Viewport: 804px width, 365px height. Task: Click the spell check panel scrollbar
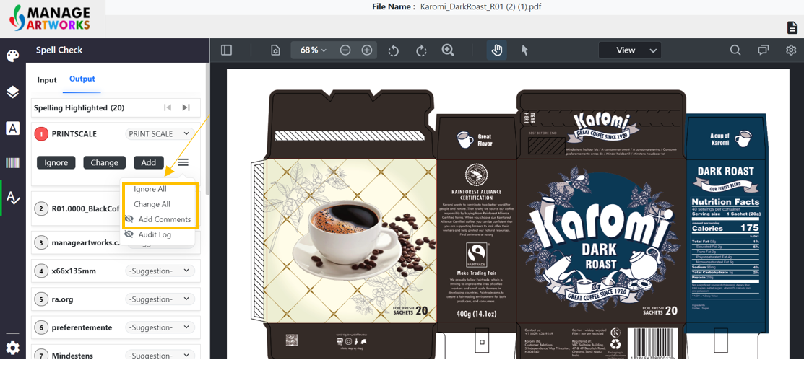pos(207,129)
